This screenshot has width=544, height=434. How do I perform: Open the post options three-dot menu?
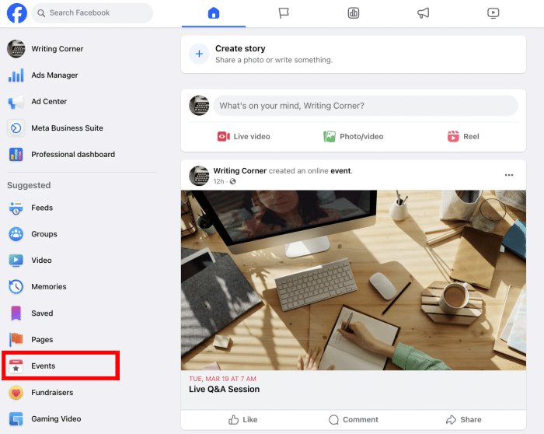[509, 175]
